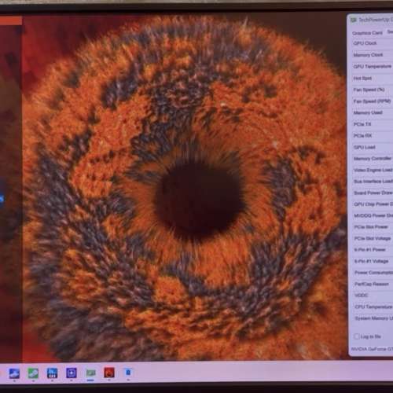Click the active GPU-Z green chip taskbar icon
393x393 pixels.
click(x=90, y=373)
